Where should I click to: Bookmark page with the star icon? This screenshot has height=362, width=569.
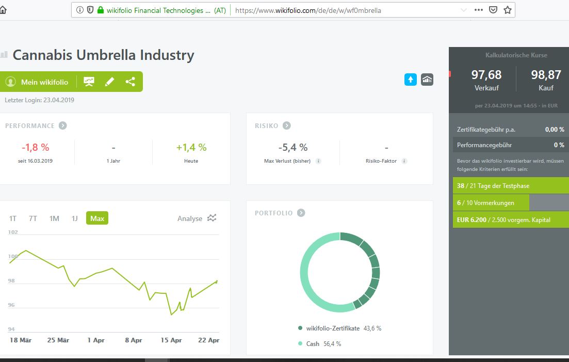[508, 10]
